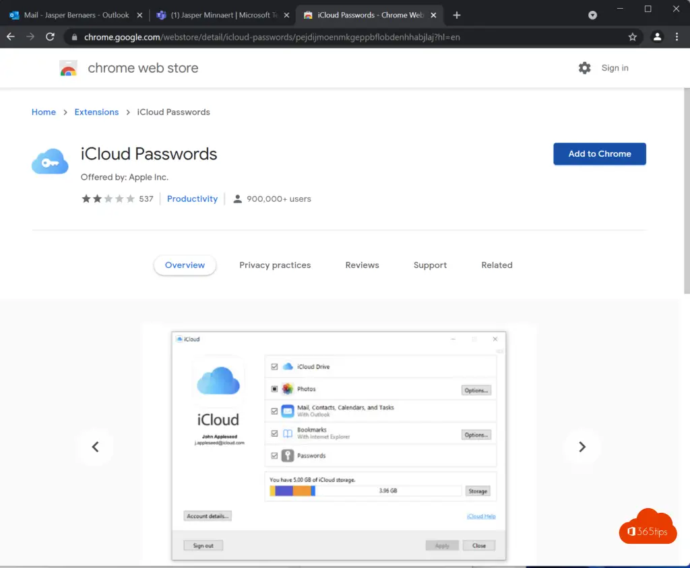This screenshot has height=568, width=690.
Task: Click the Bookmarks book icon
Action: [x=288, y=433]
